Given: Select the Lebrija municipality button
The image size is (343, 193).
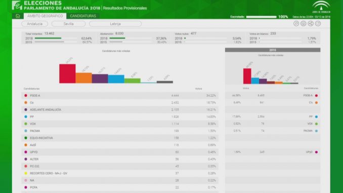Looking at the screenshot, I should 115,24.
